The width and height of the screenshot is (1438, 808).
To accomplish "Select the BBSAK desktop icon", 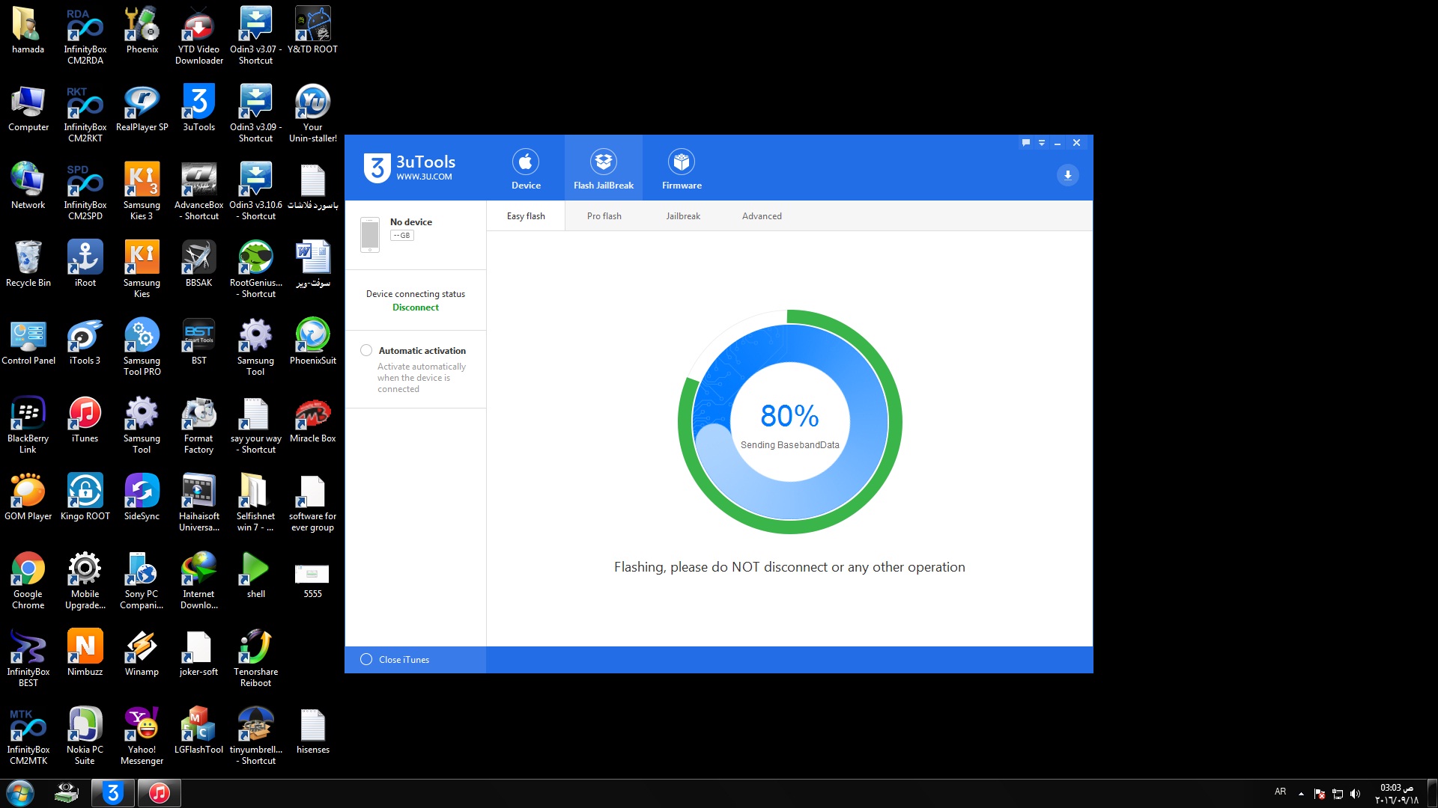I will coord(199,263).
